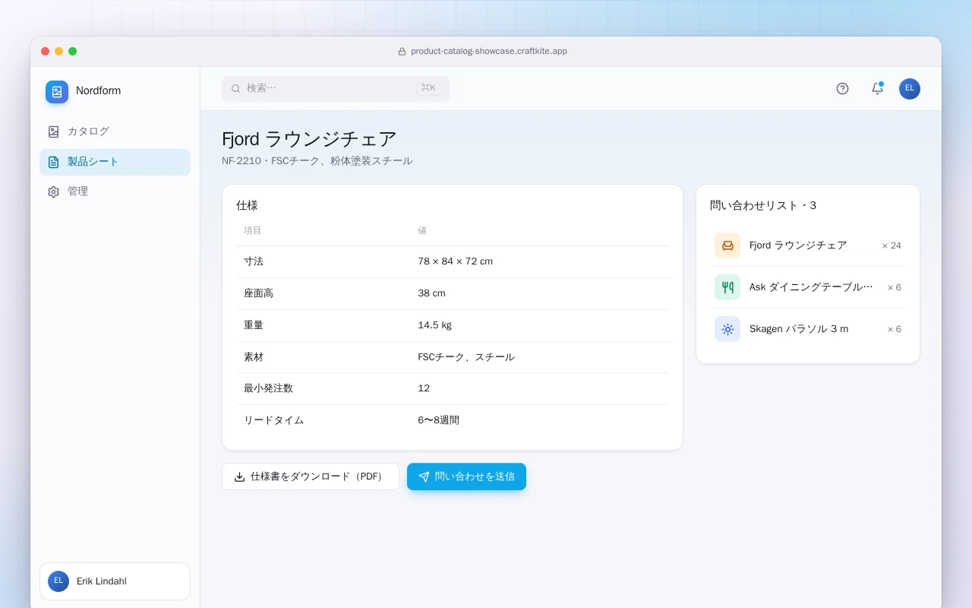This screenshot has width=972, height=608.
Task: Open Erik Lindahl user card
Action: coord(115,581)
